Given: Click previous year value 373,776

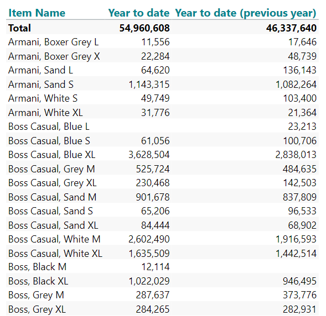Looking at the screenshot, I should [x=299, y=295].
